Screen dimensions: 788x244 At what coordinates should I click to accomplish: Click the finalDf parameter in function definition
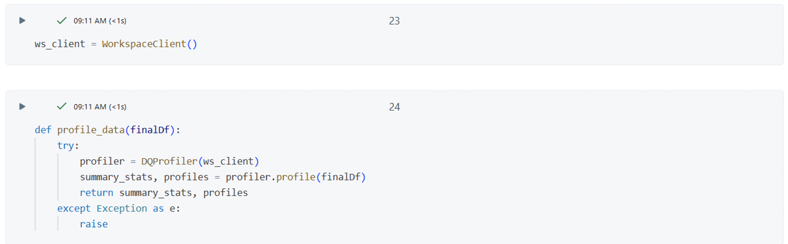(x=150, y=130)
